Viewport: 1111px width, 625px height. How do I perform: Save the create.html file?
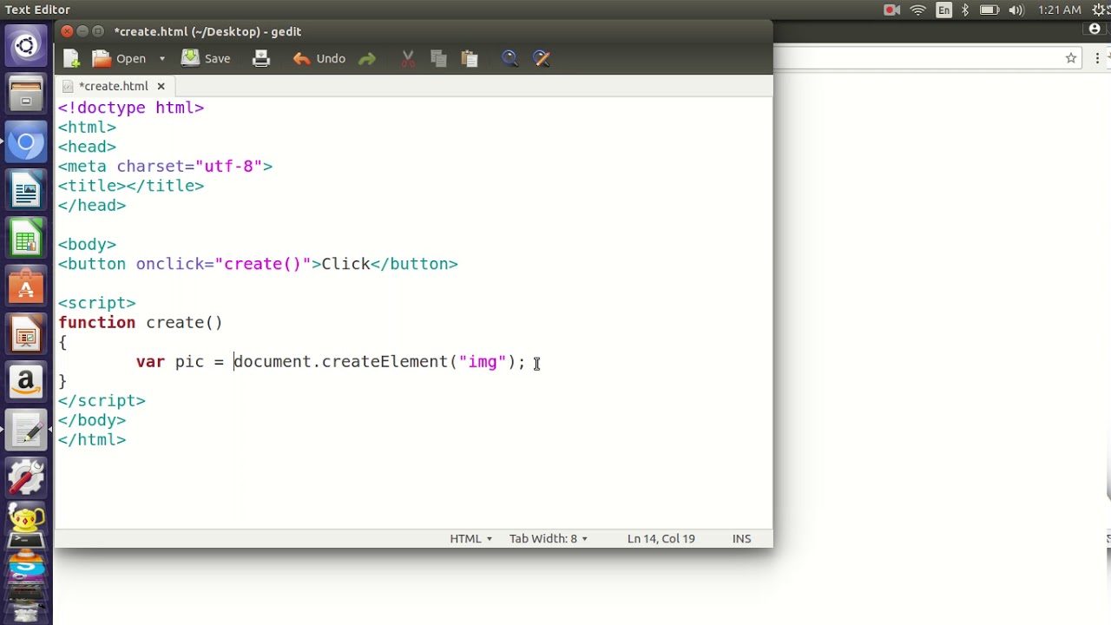pyautogui.click(x=207, y=59)
